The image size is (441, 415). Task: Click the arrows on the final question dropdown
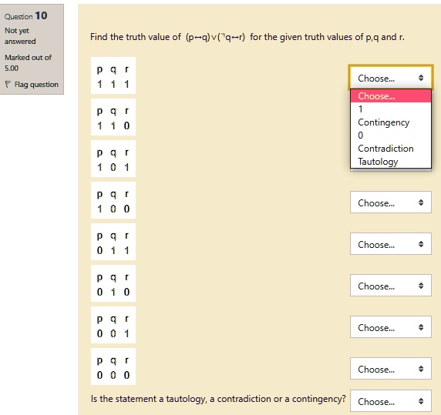click(x=421, y=401)
